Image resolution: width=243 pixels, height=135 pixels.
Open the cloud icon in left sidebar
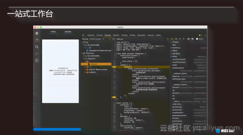(x=37, y=53)
